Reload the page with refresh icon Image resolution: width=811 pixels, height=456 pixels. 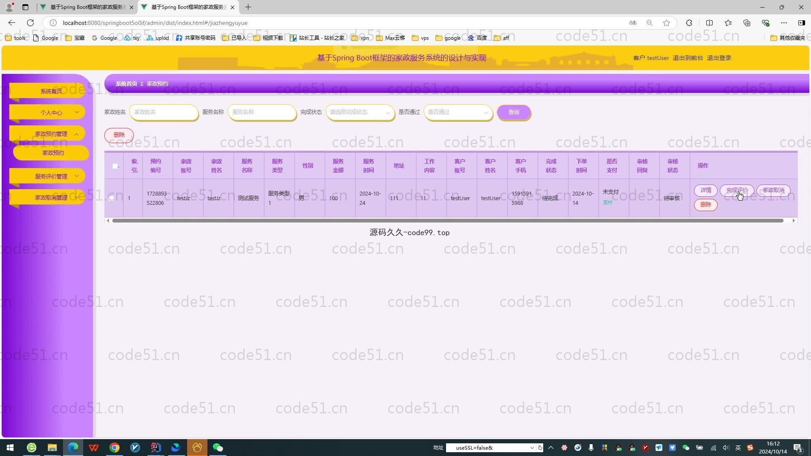30,23
